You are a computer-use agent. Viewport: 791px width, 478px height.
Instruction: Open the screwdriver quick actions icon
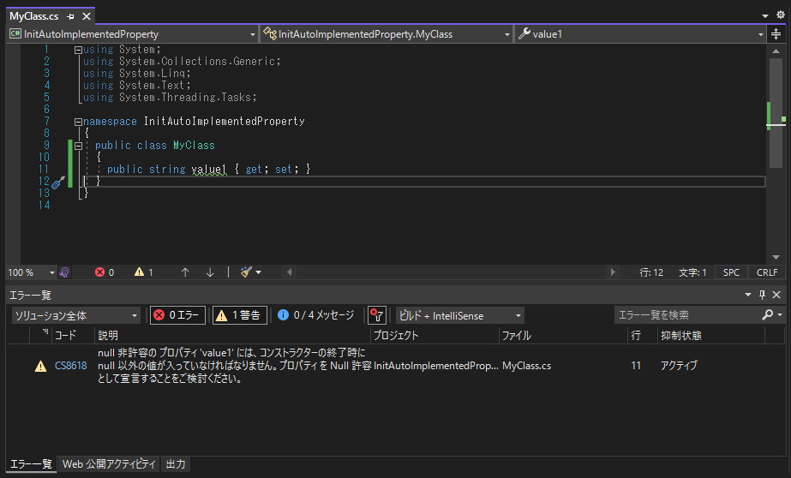coord(58,182)
